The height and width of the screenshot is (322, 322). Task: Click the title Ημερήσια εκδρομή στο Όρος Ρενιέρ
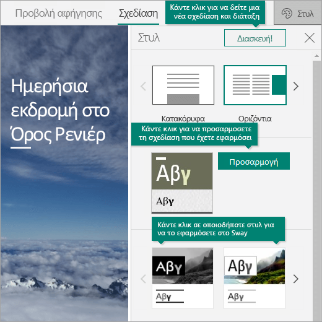60,110
